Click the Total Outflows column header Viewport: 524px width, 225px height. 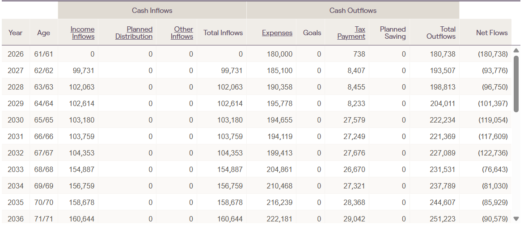(x=441, y=33)
